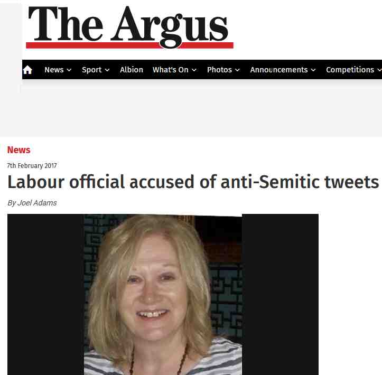This screenshot has width=382, height=375.
Task: Expand the News dropdown chevron
Action: [69, 70]
